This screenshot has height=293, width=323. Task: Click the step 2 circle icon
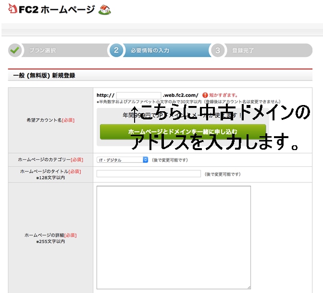(116, 50)
